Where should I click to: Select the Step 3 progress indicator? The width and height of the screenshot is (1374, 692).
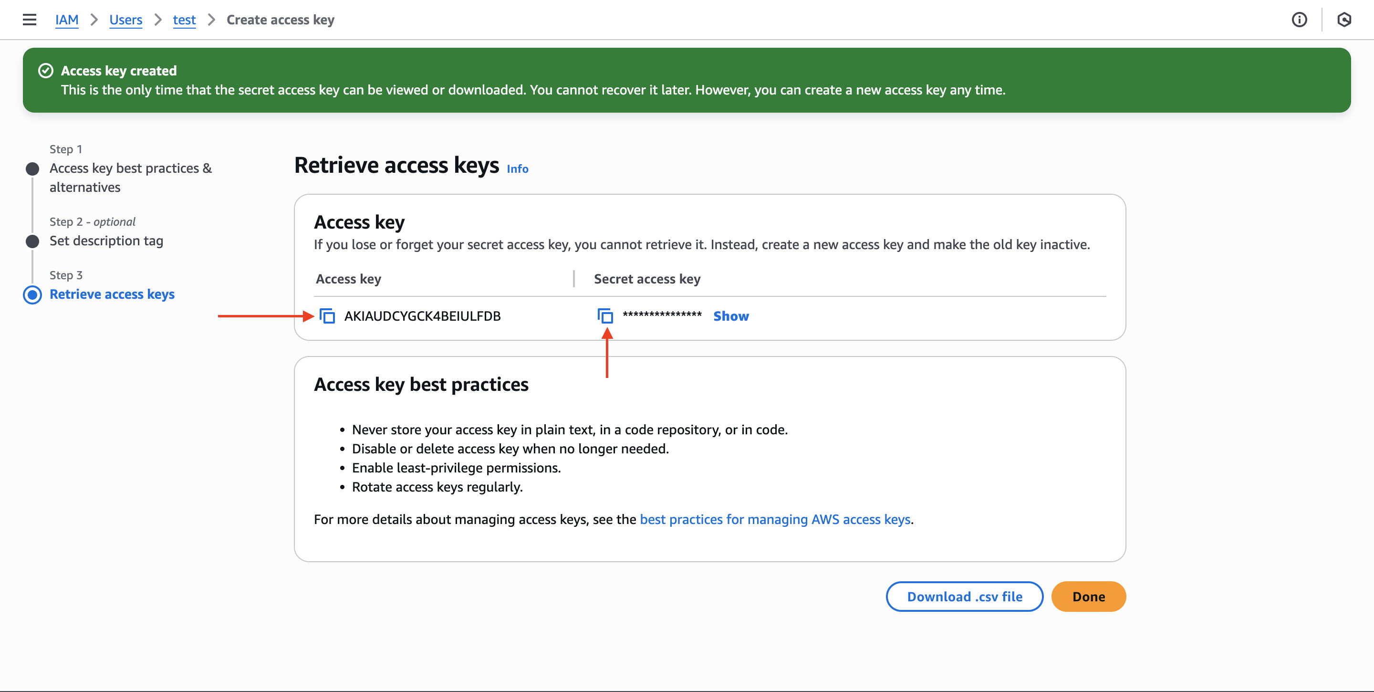point(32,294)
